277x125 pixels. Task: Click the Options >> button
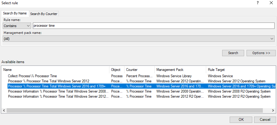261,53
